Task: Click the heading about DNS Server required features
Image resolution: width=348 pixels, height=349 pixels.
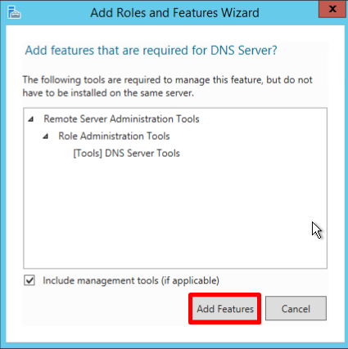Action: (x=151, y=51)
